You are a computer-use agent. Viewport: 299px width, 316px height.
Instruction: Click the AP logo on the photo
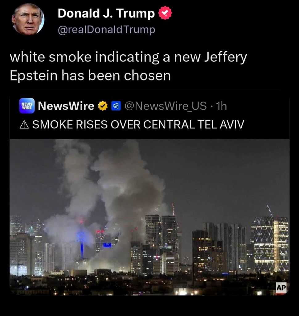281,288
